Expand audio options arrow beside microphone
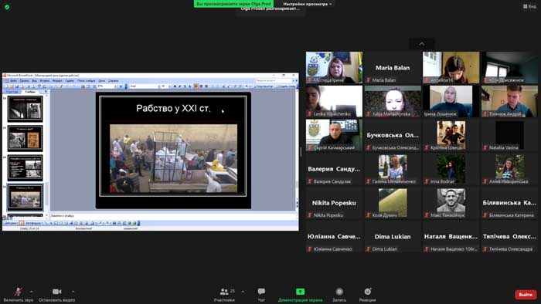The image size is (541, 304). 32,292
